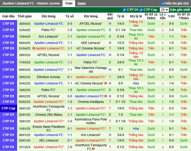Click the Apollon Limassol FC - Historic scores title

31,3
